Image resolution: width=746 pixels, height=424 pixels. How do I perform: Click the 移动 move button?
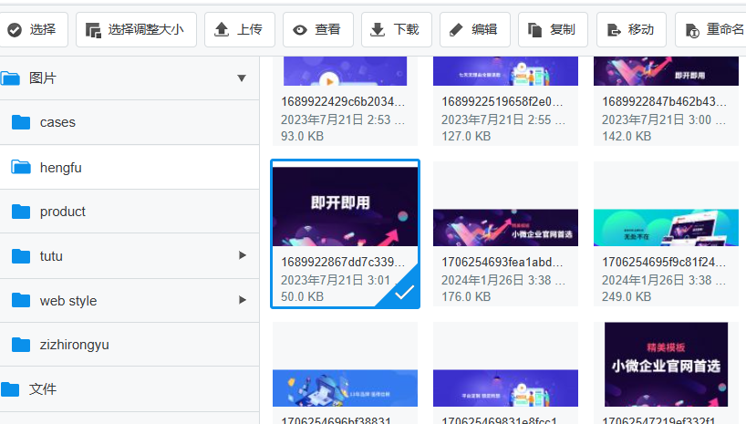[x=631, y=29]
